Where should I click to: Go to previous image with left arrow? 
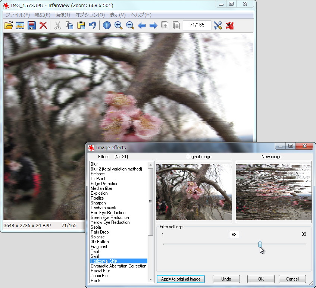tap(142, 26)
